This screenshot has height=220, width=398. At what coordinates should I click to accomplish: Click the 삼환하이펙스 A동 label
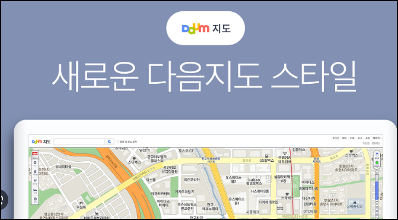click(x=284, y=178)
